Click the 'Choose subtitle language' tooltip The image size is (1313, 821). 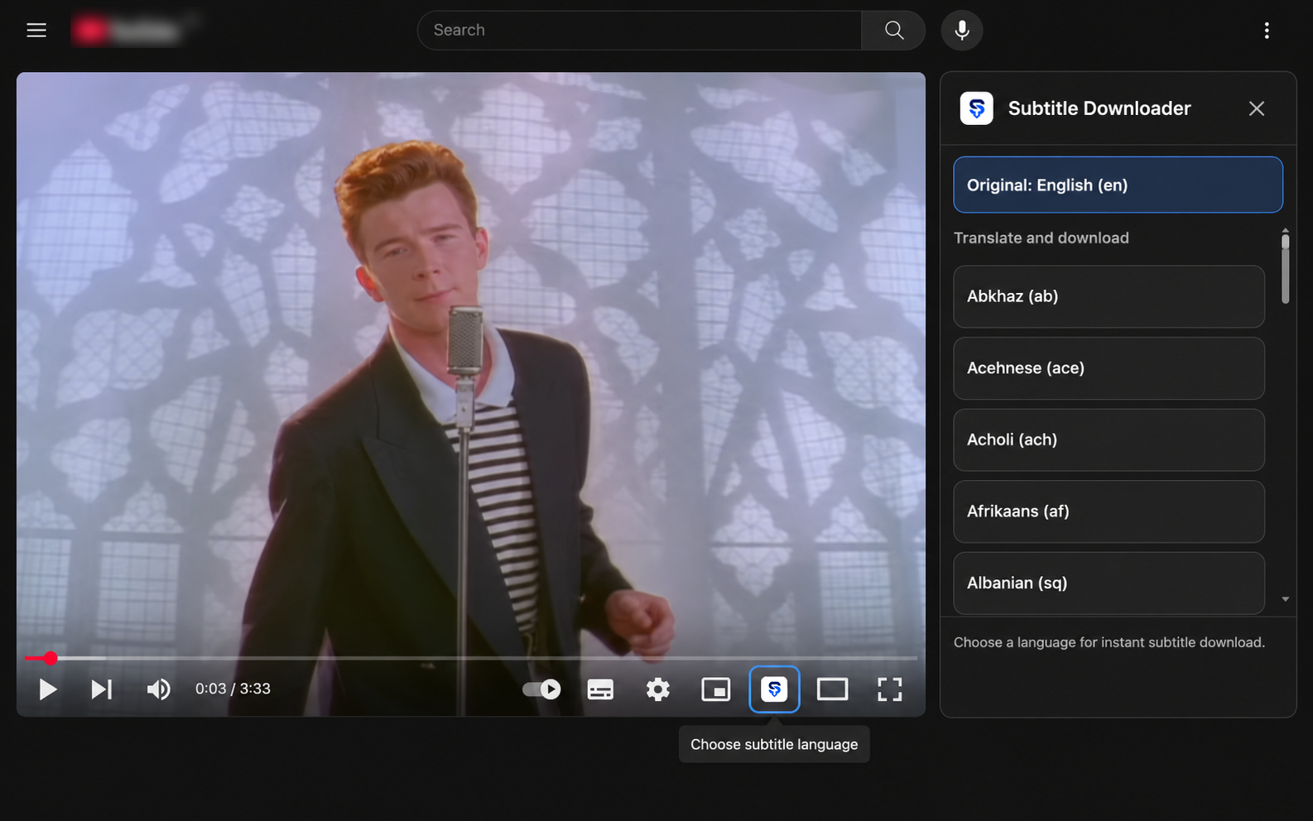(775, 744)
